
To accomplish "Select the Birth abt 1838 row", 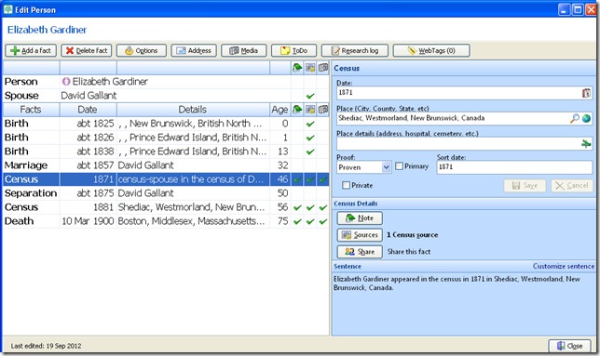I will 166,152.
